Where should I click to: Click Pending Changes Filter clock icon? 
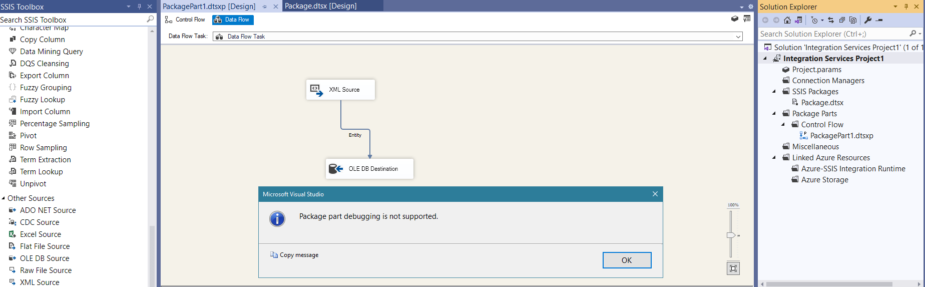(814, 20)
